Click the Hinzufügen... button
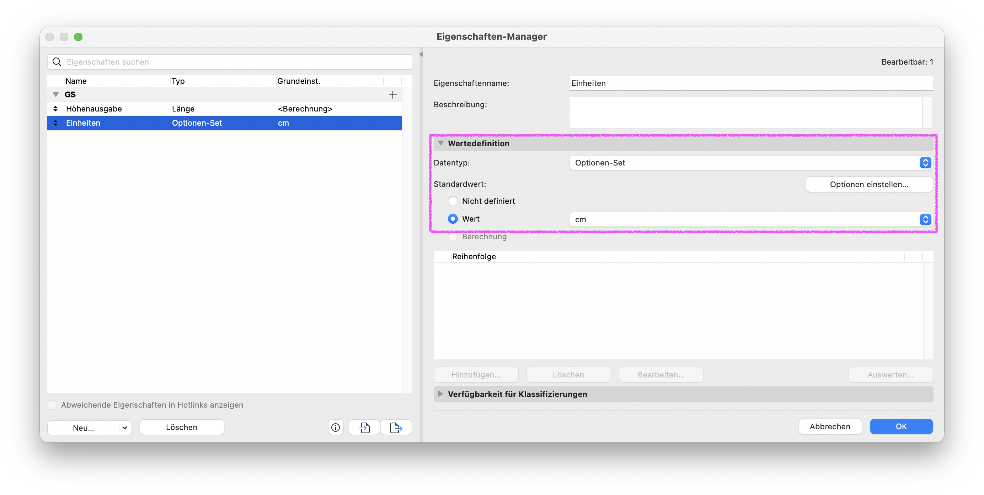984x495 pixels. (x=476, y=375)
